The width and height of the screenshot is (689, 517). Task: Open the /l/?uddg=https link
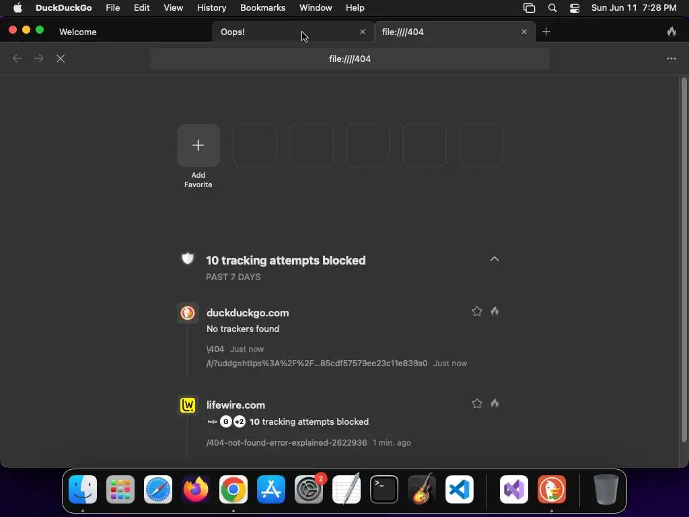(317, 363)
